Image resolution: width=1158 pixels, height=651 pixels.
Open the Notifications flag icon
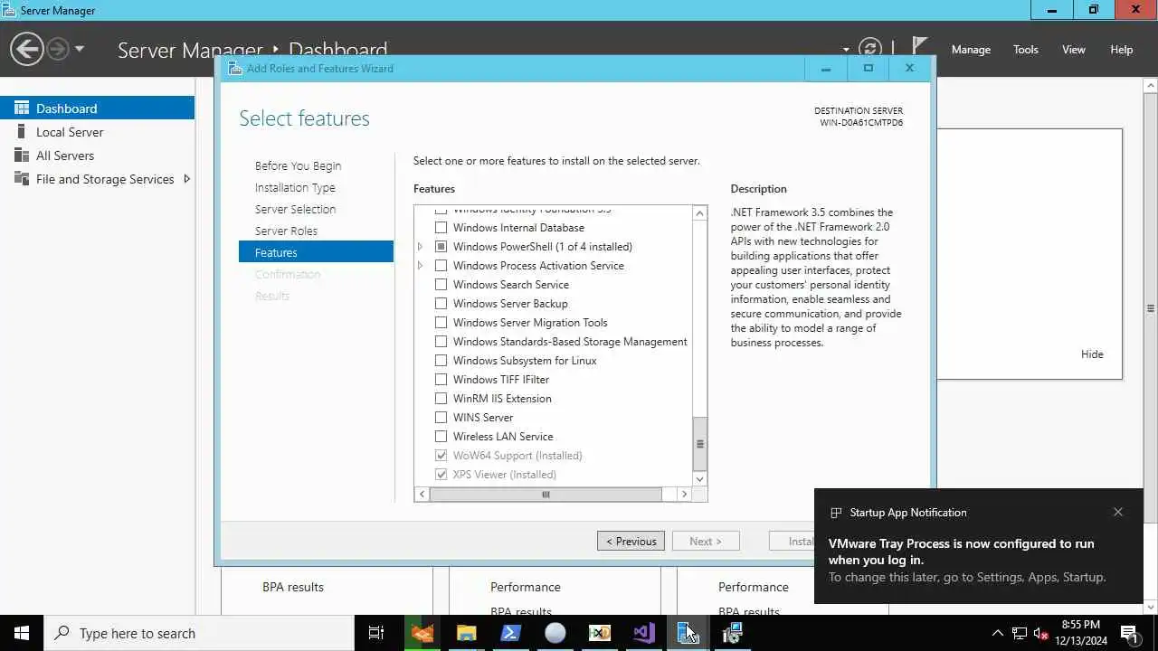tap(919, 47)
